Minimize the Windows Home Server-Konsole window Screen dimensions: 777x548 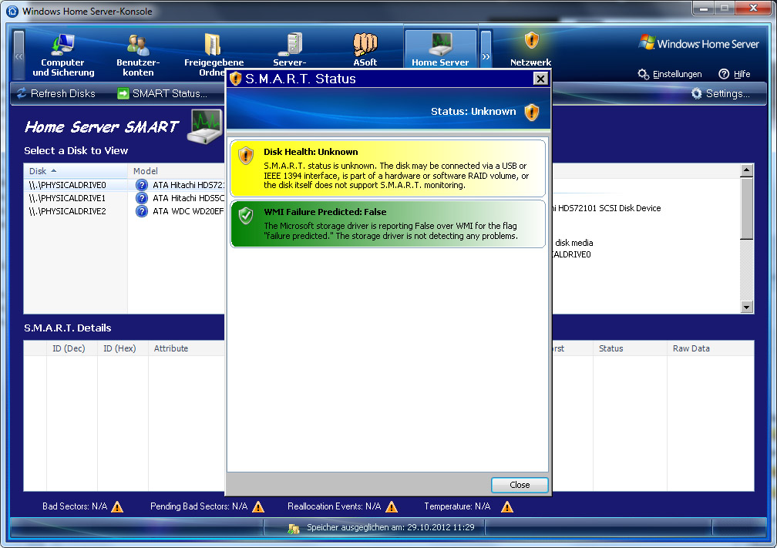point(704,8)
